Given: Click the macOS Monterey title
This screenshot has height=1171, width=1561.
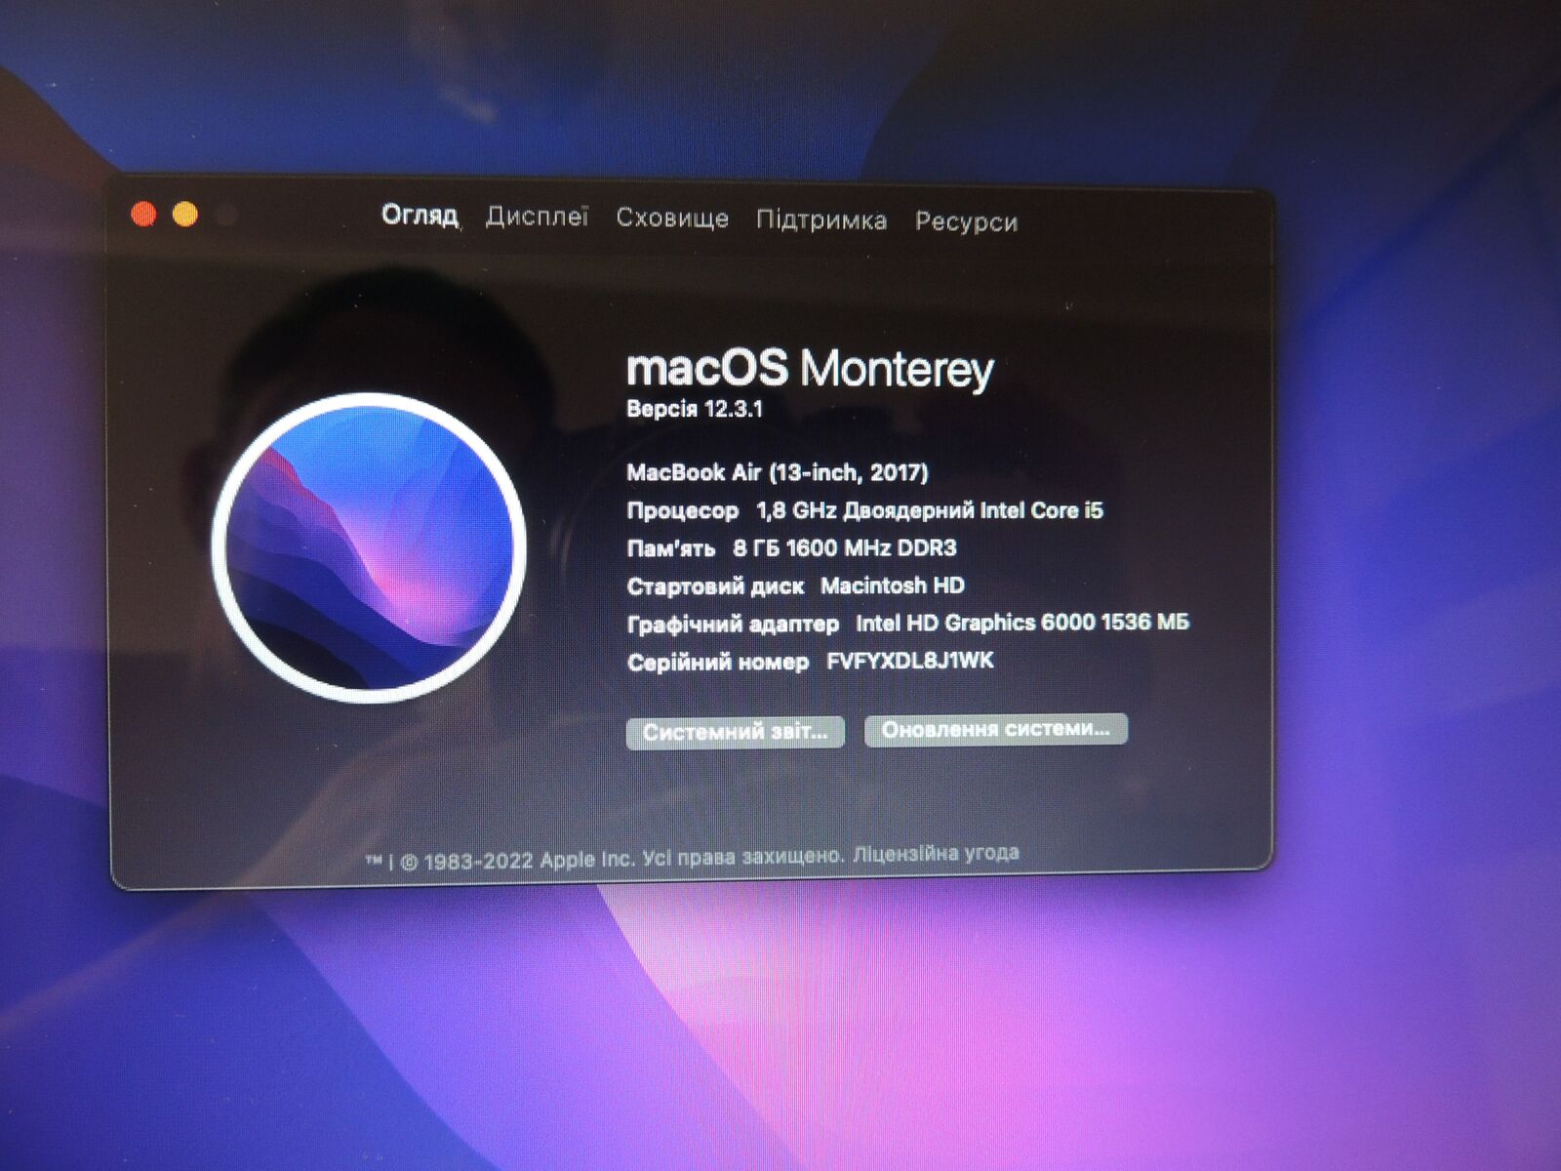Looking at the screenshot, I should pos(809,368).
